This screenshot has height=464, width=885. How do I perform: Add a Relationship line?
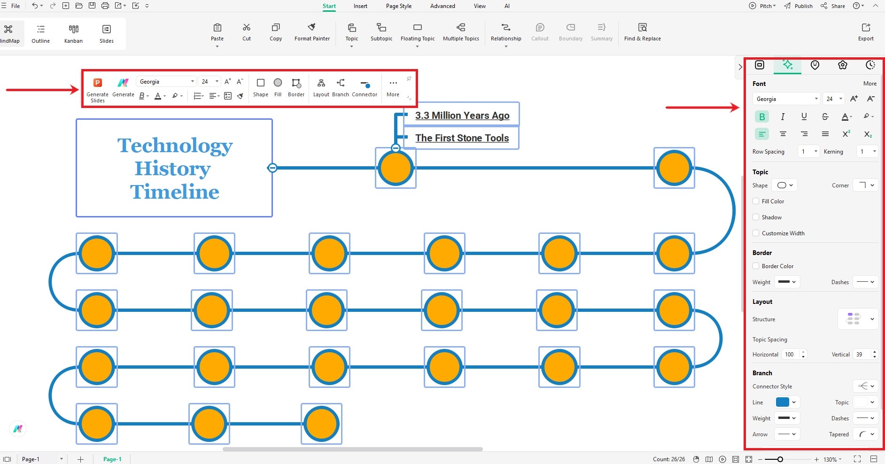506,32
